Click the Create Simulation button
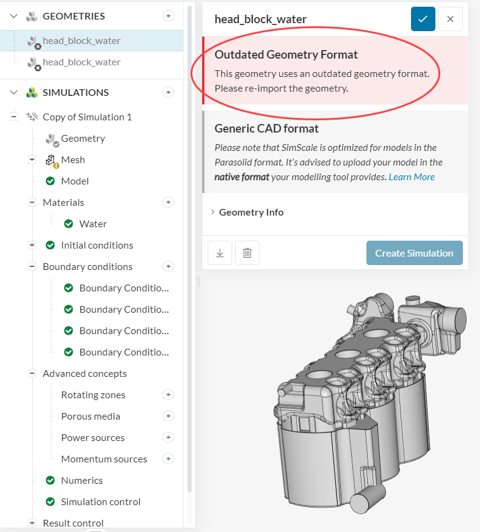480x532 pixels. click(414, 253)
